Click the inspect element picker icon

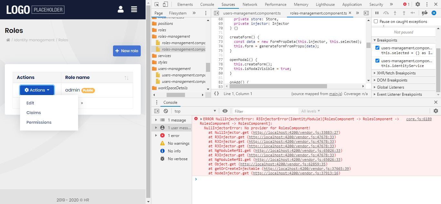pos(157,4)
